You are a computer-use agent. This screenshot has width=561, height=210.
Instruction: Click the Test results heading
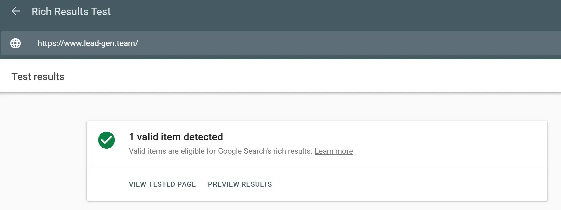(38, 77)
